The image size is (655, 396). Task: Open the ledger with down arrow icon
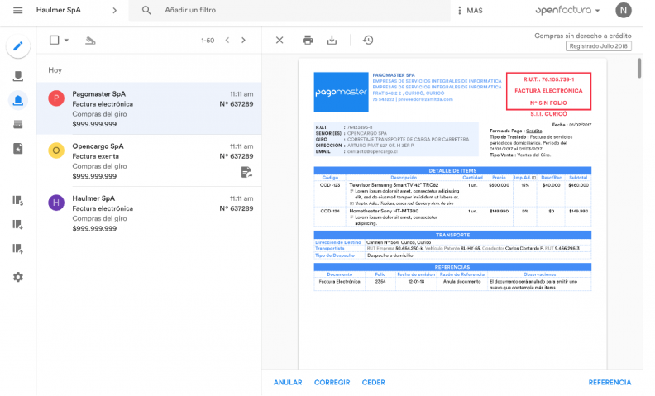(x=18, y=225)
